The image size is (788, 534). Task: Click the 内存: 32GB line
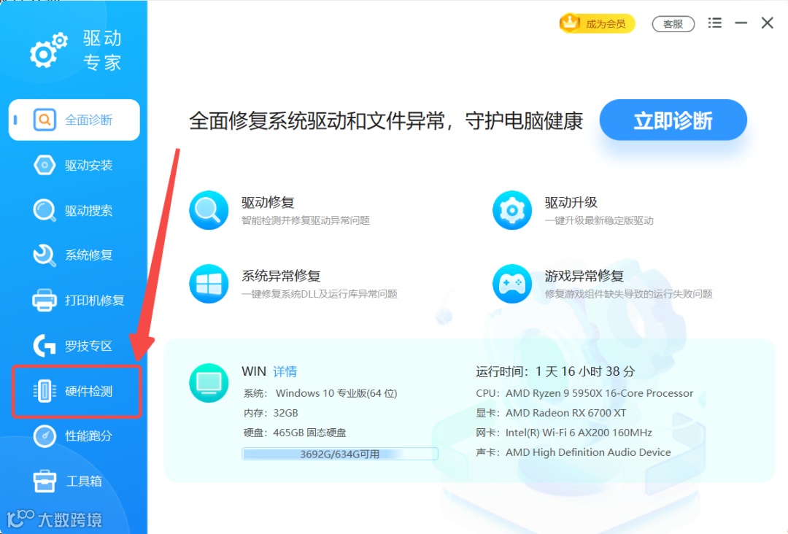point(271,413)
